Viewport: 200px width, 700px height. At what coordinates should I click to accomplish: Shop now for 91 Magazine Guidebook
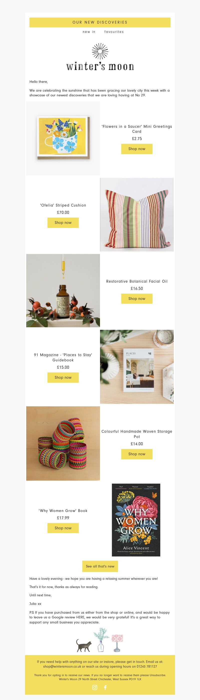coord(63,377)
